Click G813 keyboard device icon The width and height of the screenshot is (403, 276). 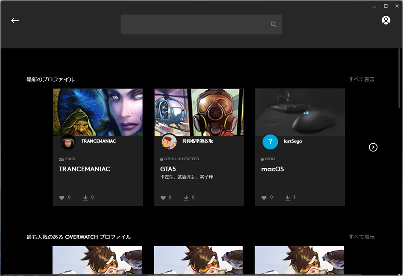(61, 159)
